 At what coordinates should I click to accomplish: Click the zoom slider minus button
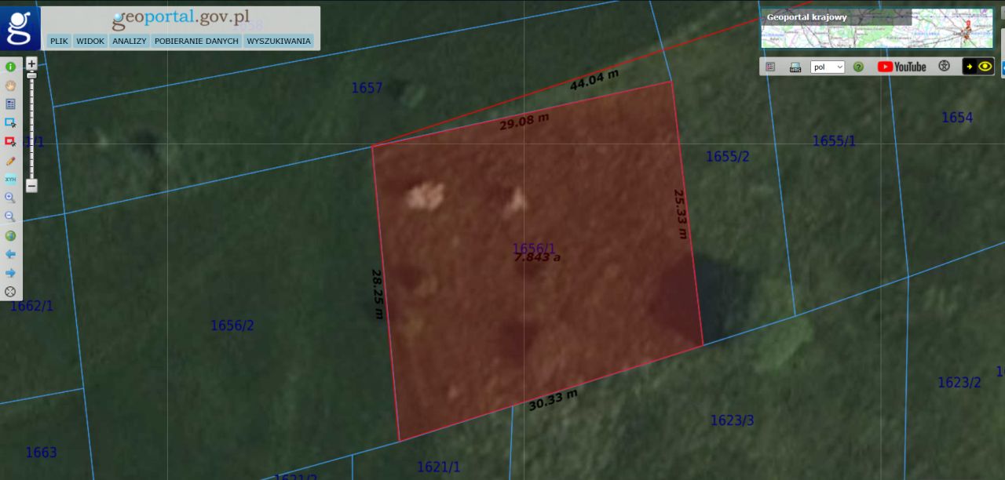click(31, 186)
